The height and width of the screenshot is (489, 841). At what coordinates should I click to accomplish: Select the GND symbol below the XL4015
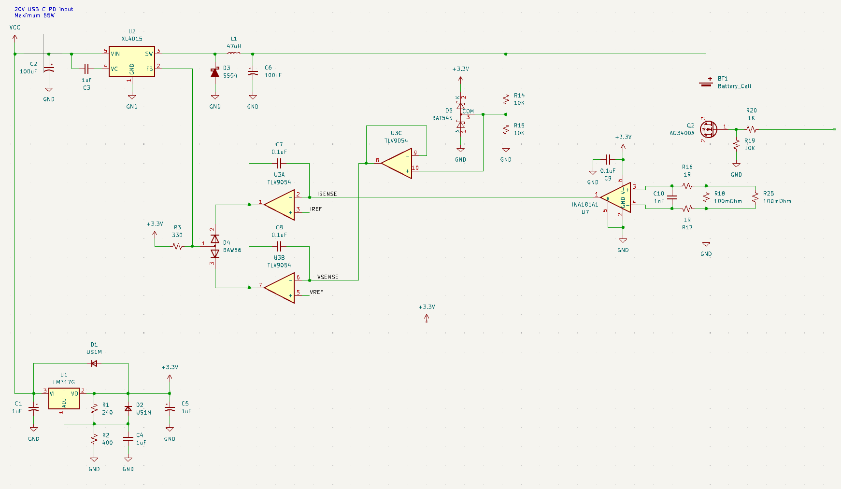coord(132,98)
